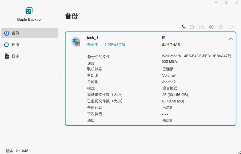Viewport: 241px width, 154px height.
Task: Click the 联机状态 label
Action: 95,69
